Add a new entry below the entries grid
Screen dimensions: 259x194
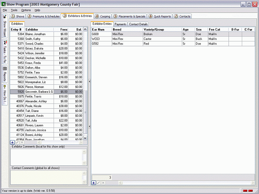(94, 183)
